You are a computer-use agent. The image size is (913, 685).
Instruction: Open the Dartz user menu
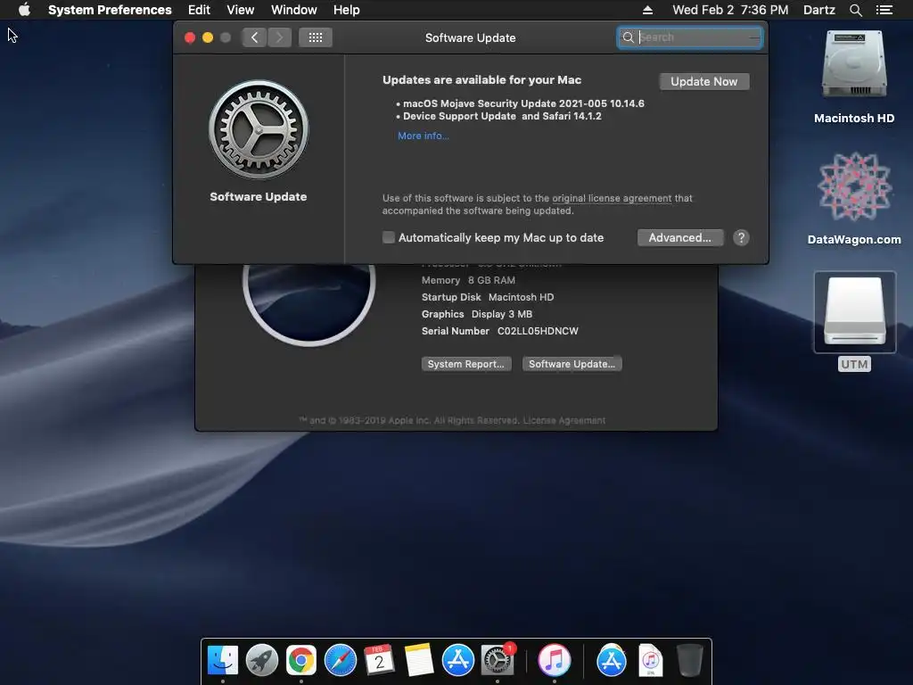point(819,10)
